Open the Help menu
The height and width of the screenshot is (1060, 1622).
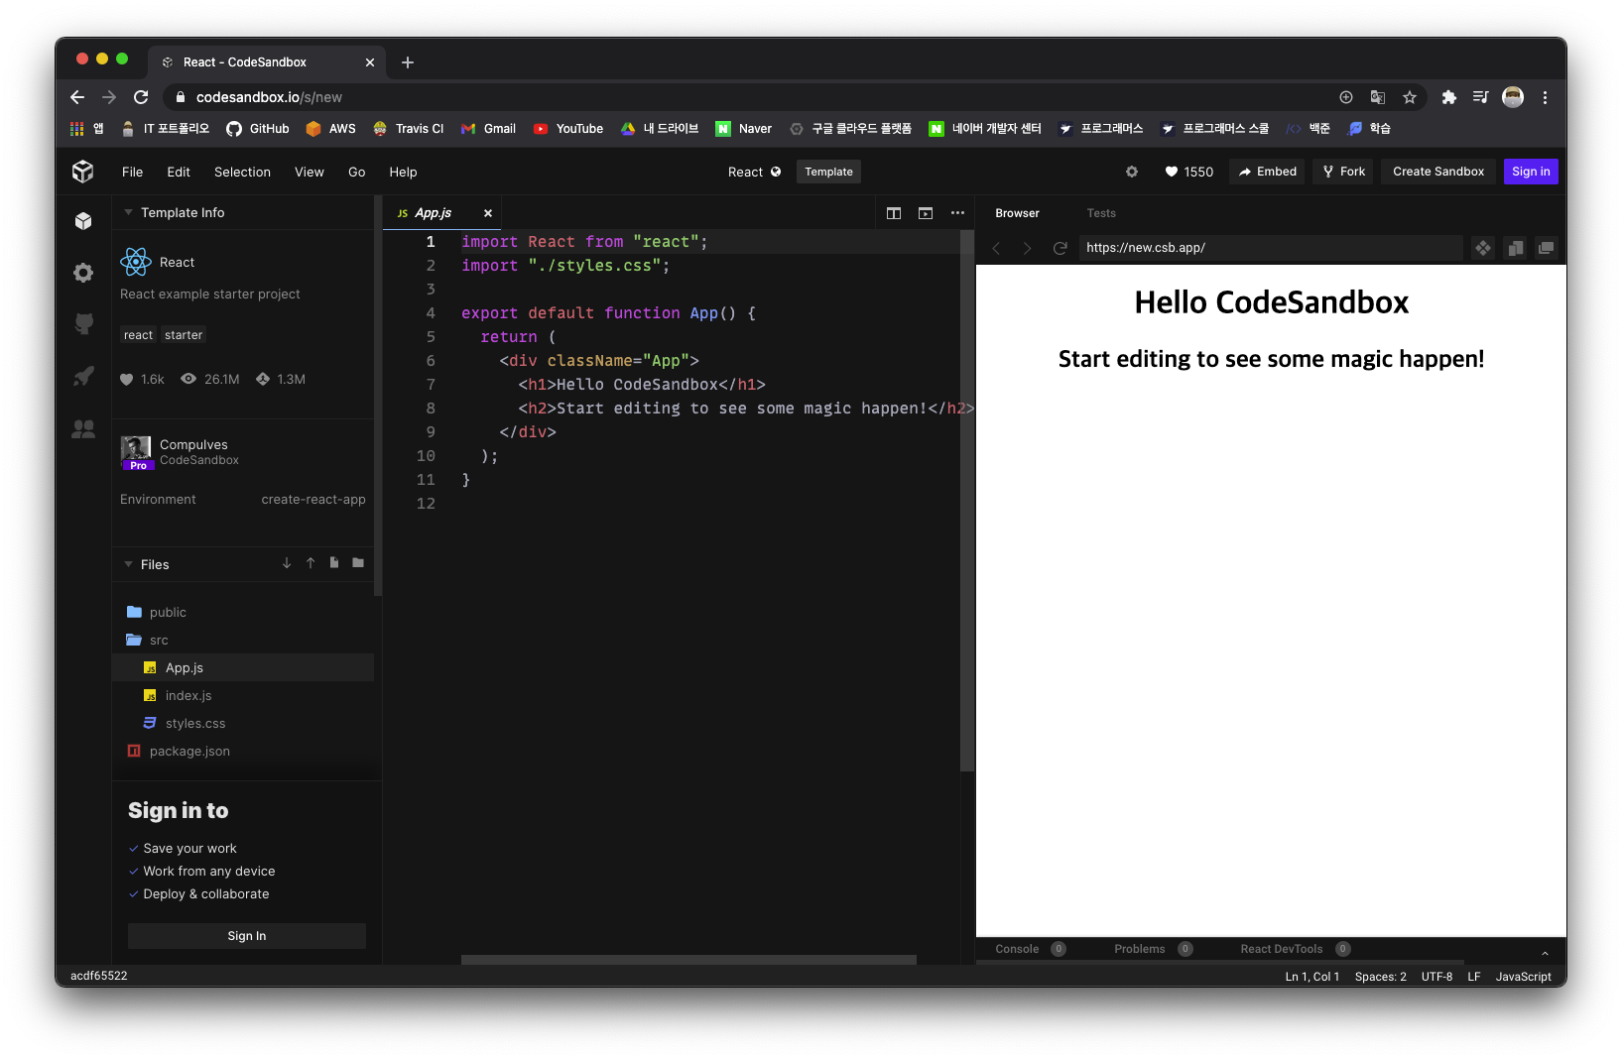[403, 172]
